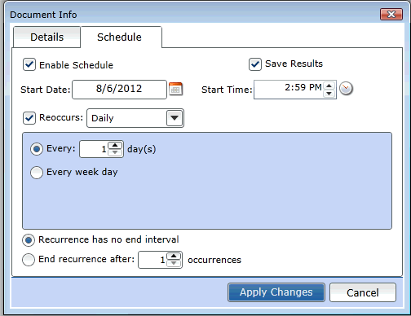Image resolution: width=411 pixels, height=316 pixels.
Task: Increment the Every day(s) value
Action: coord(115,145)
